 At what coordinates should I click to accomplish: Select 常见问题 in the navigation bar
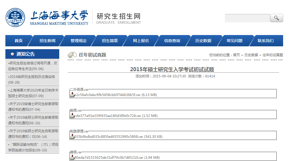point(234,41)
